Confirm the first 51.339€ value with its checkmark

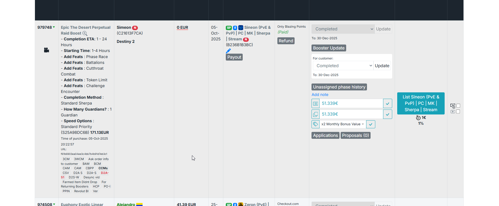[x=387, y=103]
